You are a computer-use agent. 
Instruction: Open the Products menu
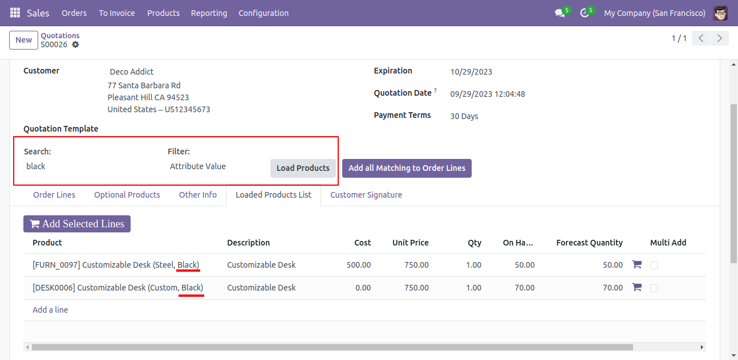point(163,13)
